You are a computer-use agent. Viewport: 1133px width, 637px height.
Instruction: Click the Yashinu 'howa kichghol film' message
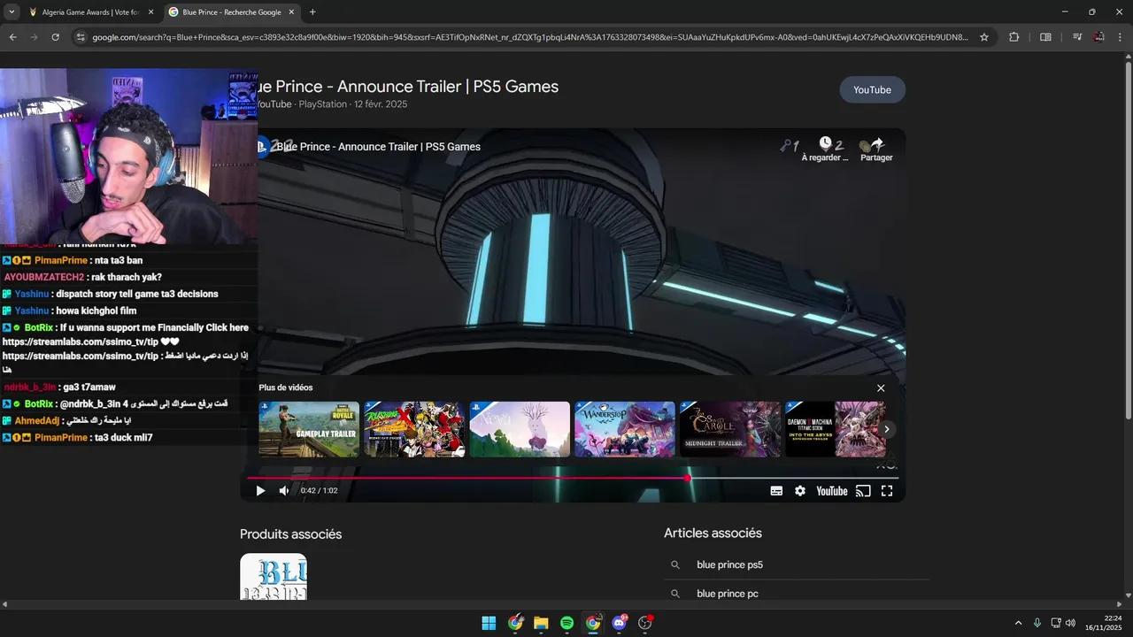[x=69, y=311]
